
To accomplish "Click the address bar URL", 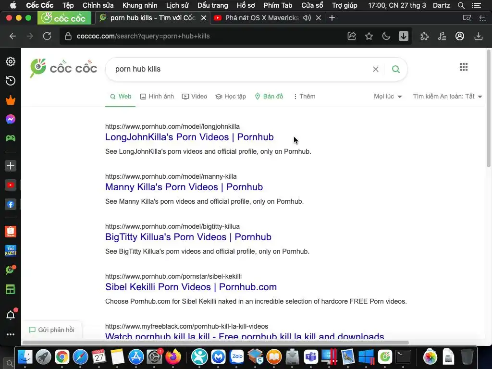I will coord(143,36).
